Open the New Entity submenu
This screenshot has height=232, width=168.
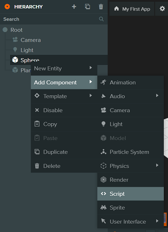64,68
